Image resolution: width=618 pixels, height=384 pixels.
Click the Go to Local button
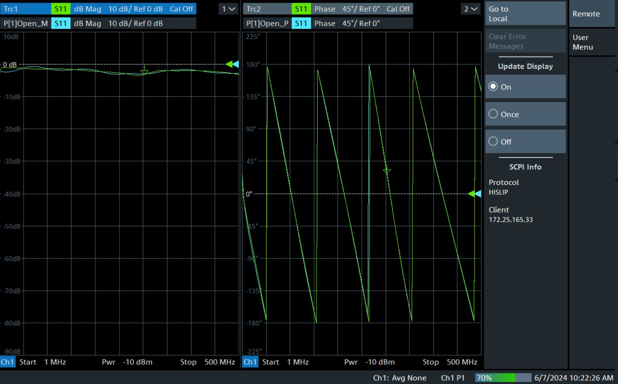point(525,14)
